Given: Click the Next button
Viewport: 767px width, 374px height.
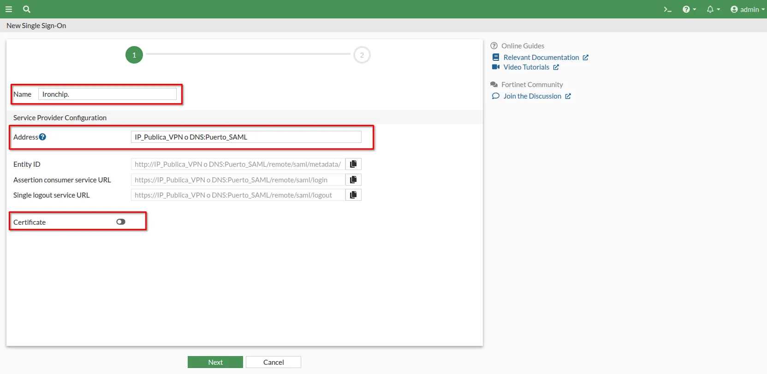Looking at the screenshot, I should click(215, 362).
